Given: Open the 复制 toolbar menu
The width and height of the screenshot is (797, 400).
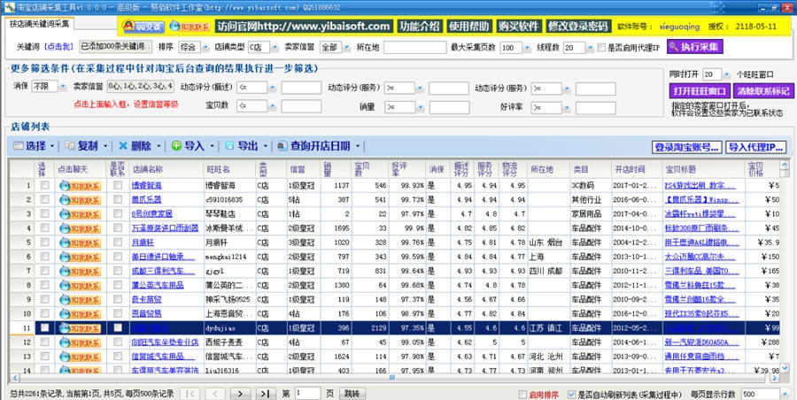Looking at the screenshot, I should [86, 146].
